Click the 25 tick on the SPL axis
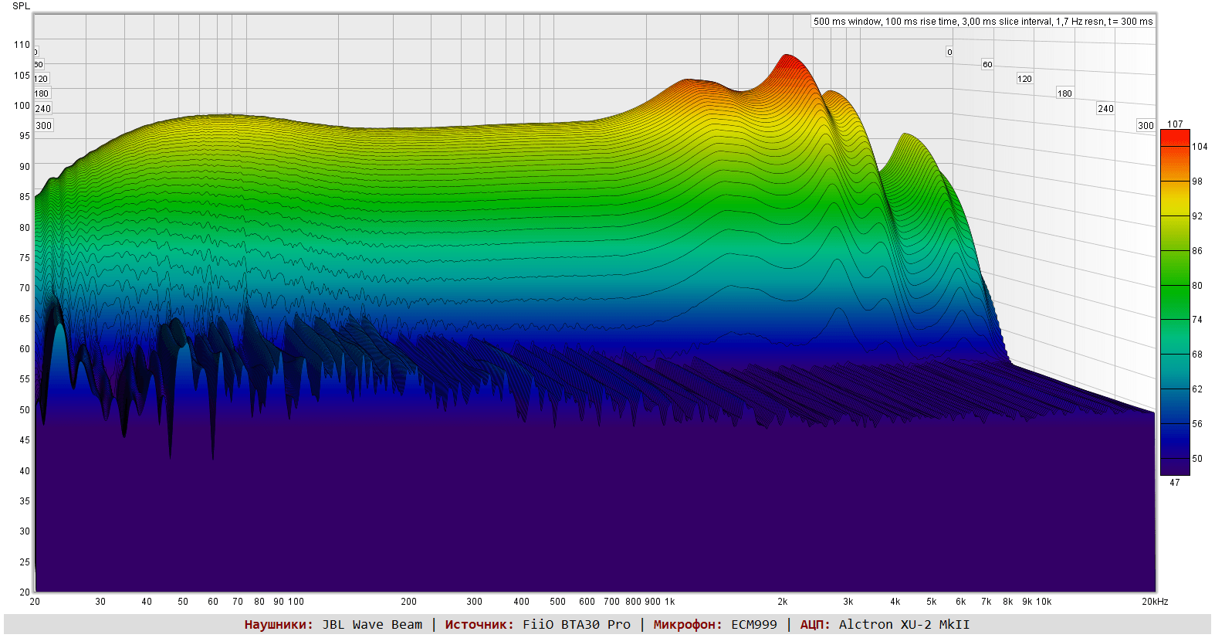 25,562
